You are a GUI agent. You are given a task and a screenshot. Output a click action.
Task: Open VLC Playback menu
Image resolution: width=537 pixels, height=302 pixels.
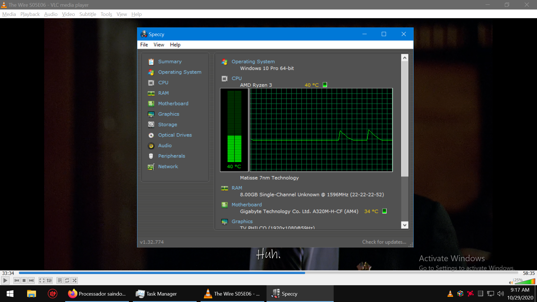[x=30, y=14]
